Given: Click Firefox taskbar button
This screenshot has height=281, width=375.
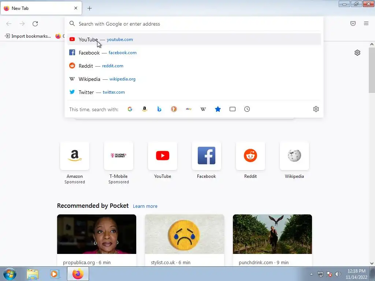Looking at the screenshot, I should [x=78, y=274].
